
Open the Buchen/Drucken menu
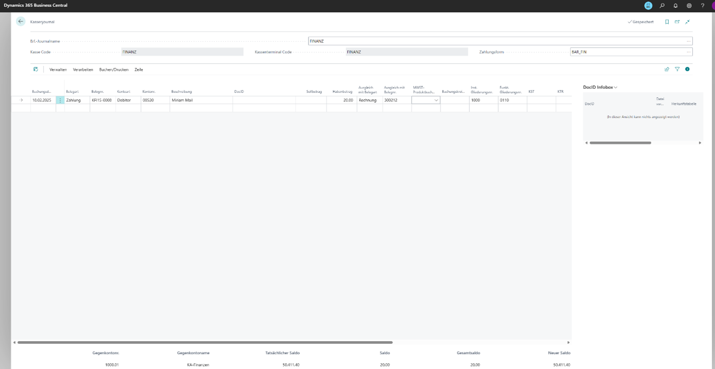(x=113, y=70)
